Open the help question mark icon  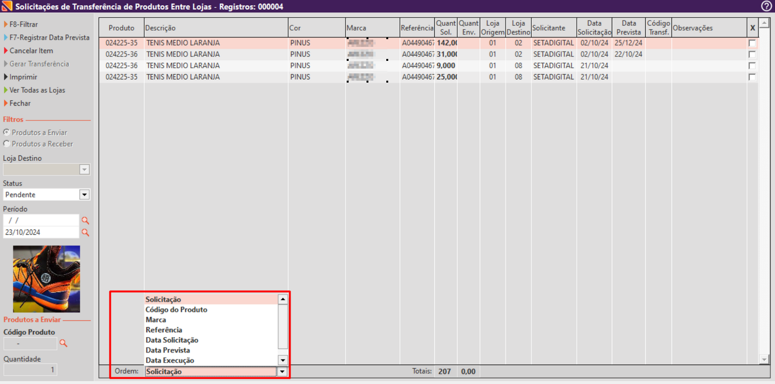pyautogui.click(x=766, y=6)
